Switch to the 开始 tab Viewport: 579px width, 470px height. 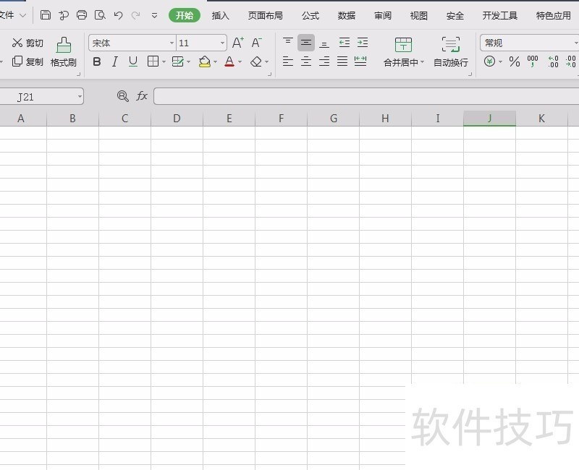(185, 15)
